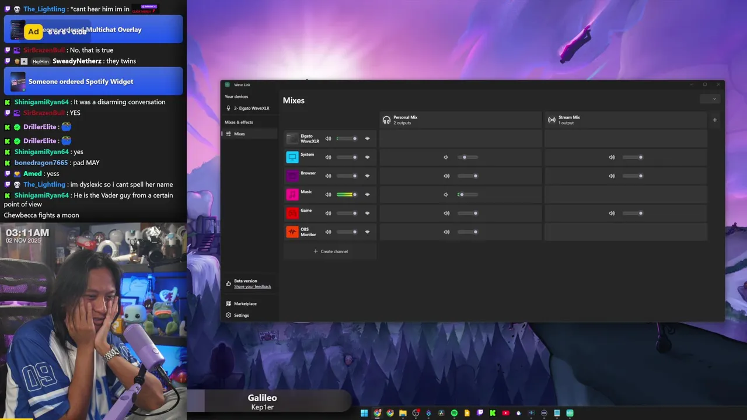Click the Ad badge in chat overlay
Screen dimensions: 747x420
(33, 32)
